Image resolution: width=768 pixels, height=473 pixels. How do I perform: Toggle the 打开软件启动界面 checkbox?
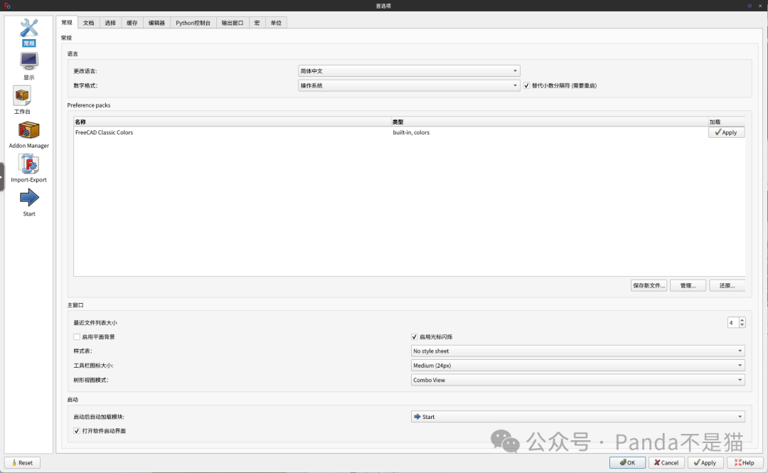(77, 431)
